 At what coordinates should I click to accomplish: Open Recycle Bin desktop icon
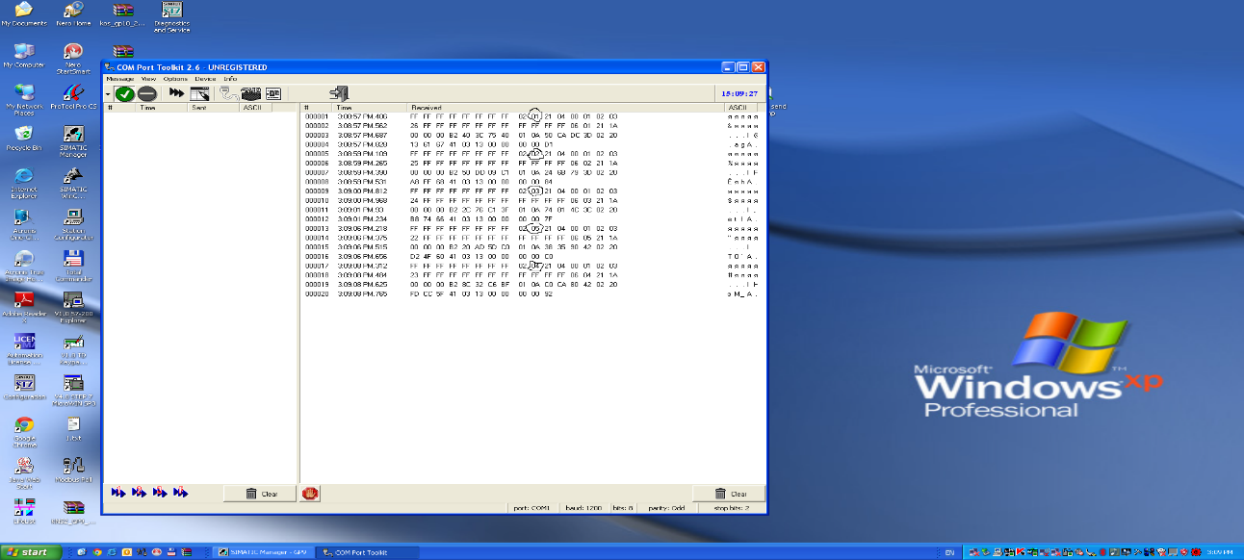coord(24,138)
